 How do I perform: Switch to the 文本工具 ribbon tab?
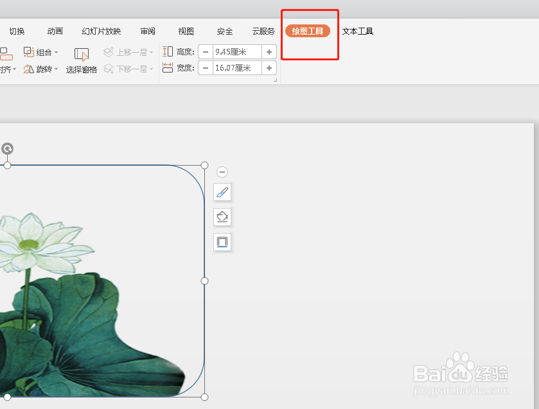pos(357,30)
